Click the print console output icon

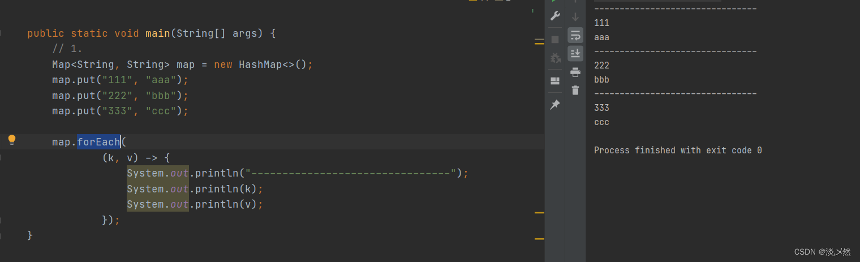[x=575, y=72]
